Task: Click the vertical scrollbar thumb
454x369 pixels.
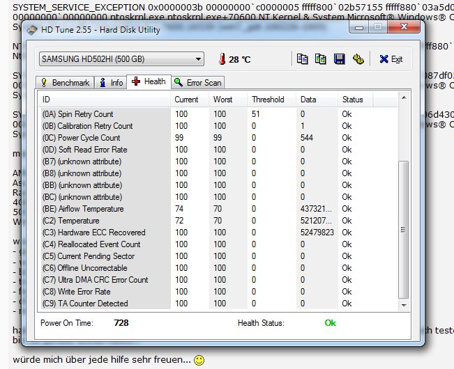Action: coord(404,230)
